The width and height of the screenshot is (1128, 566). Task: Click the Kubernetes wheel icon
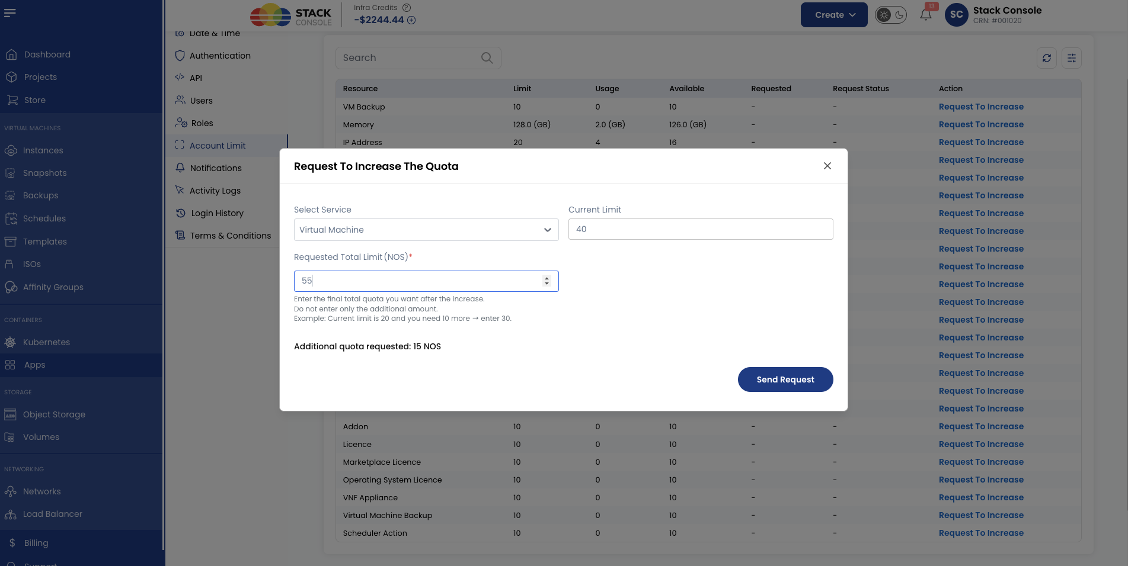(10, 342)
